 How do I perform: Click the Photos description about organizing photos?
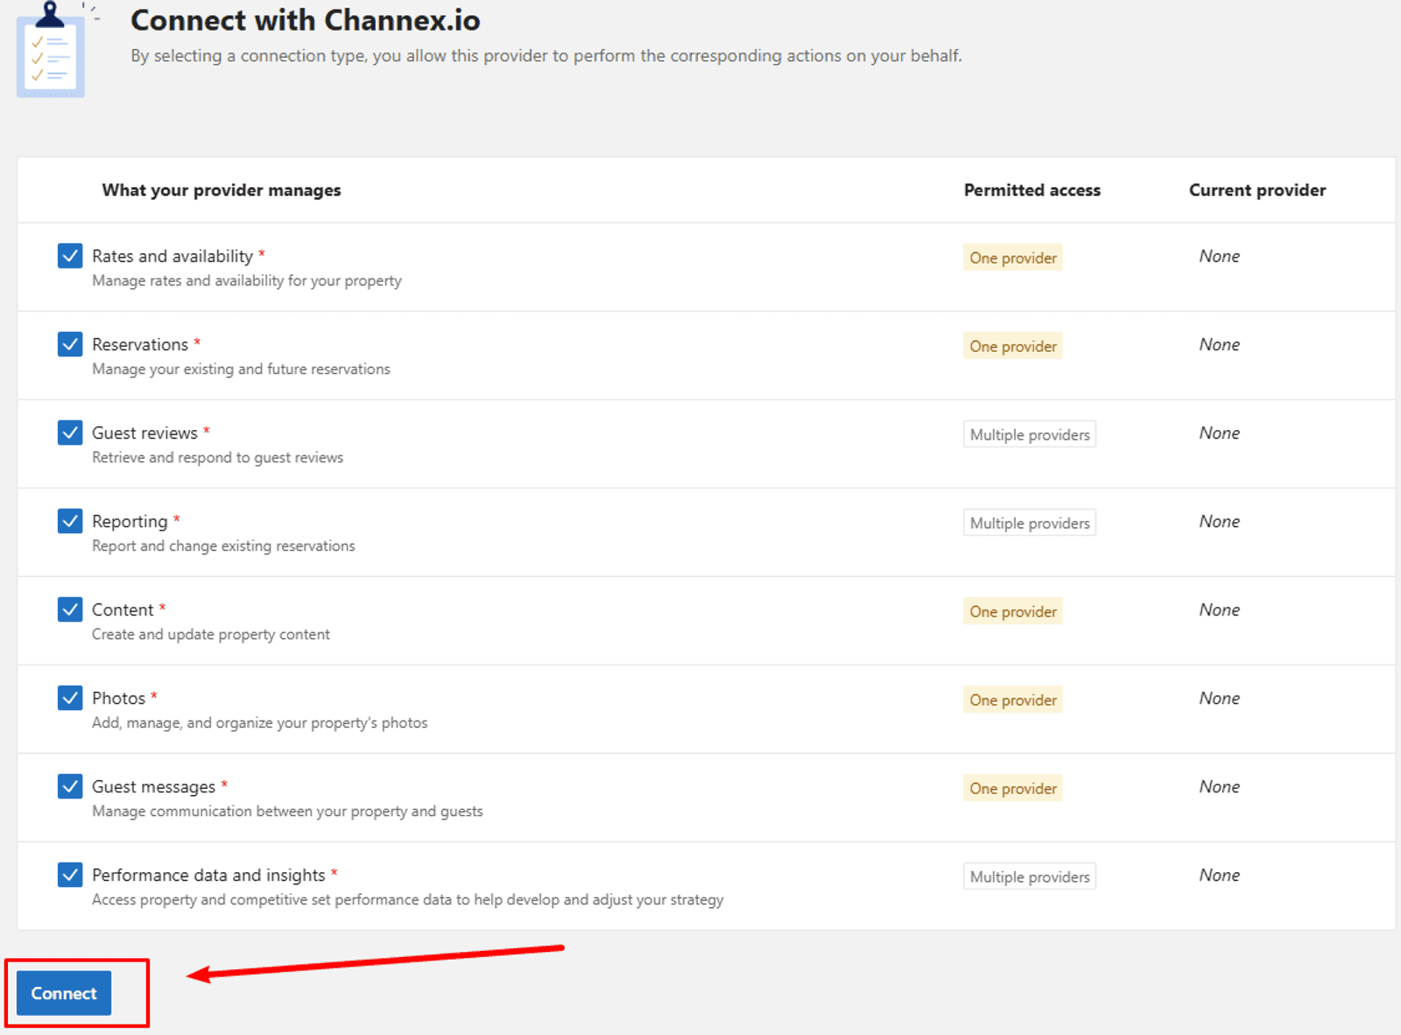[x=260, y=723]
